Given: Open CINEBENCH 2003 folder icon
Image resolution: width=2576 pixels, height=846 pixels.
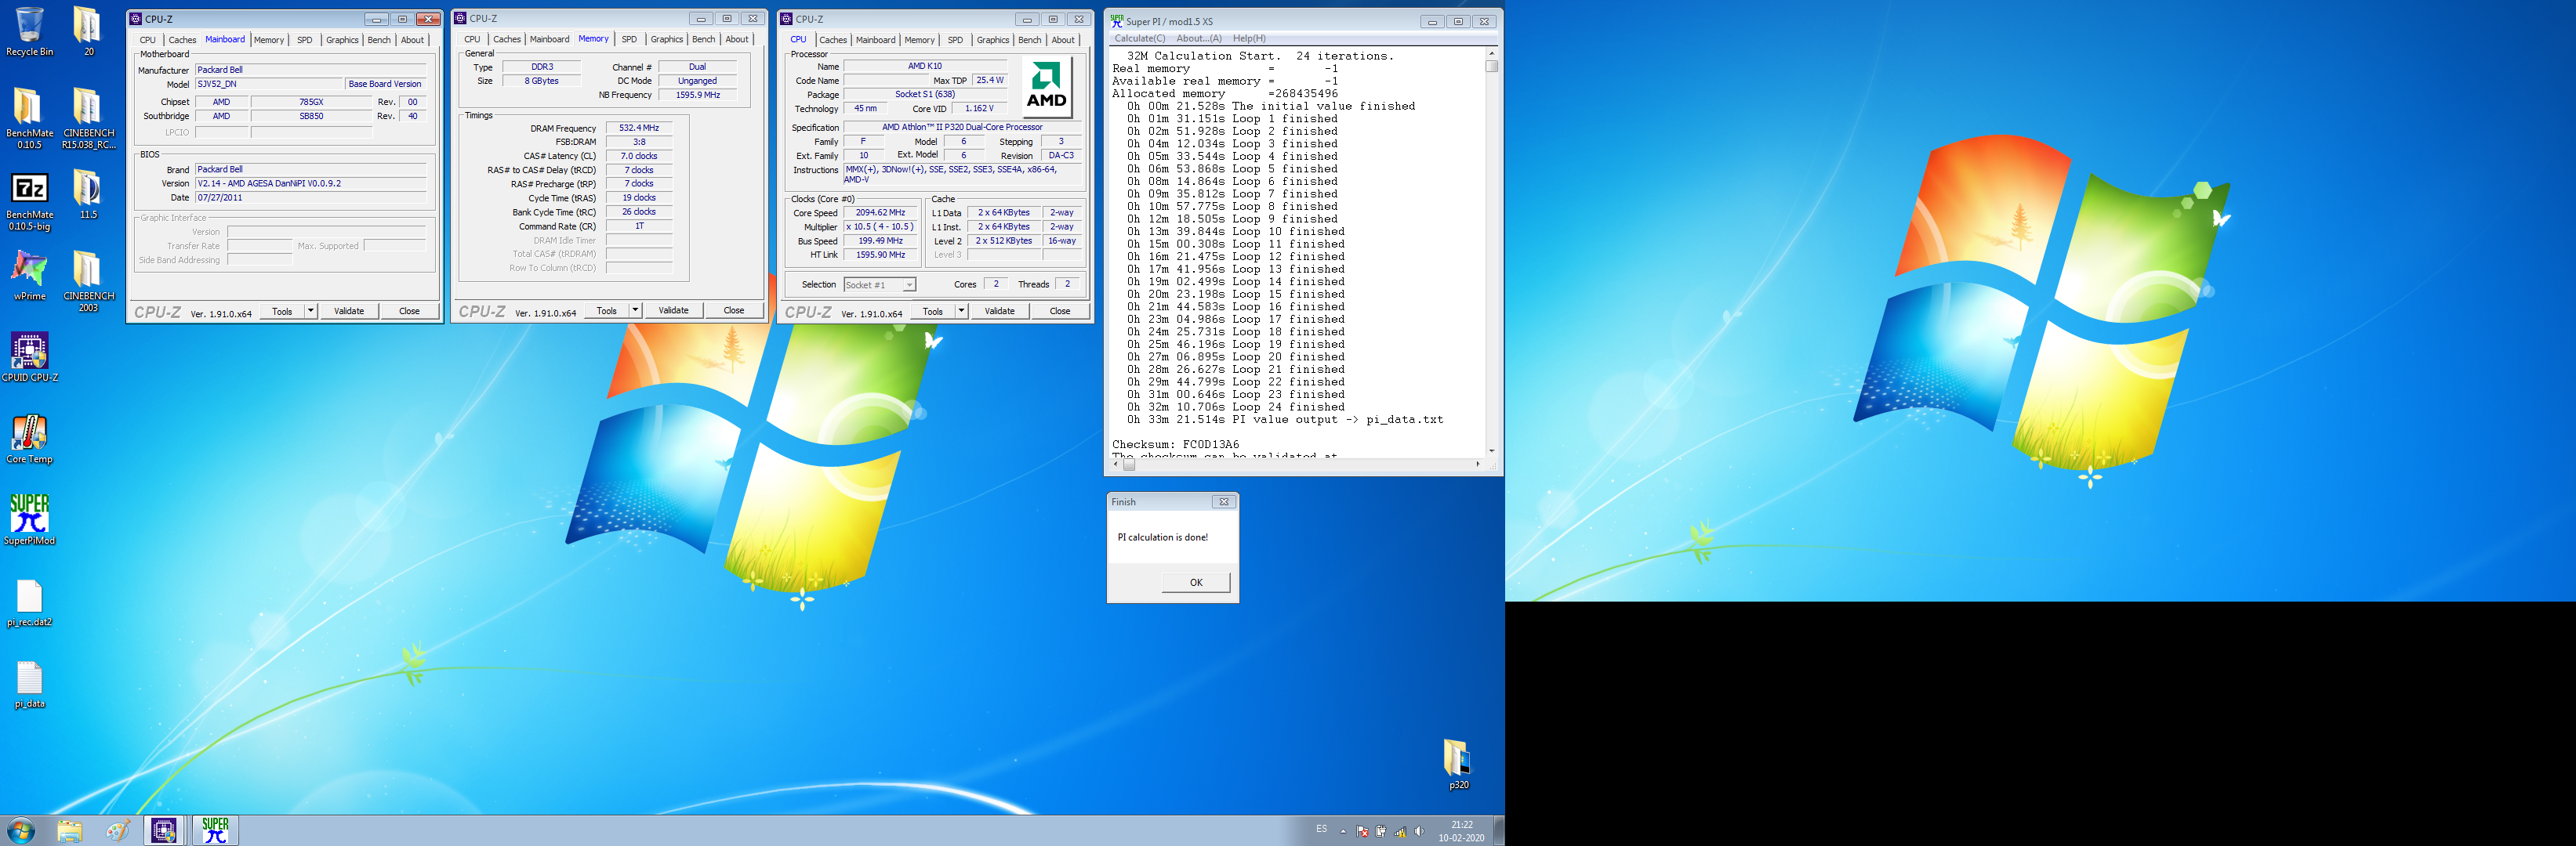Looking at the screenshot, I should pos(88,282).
